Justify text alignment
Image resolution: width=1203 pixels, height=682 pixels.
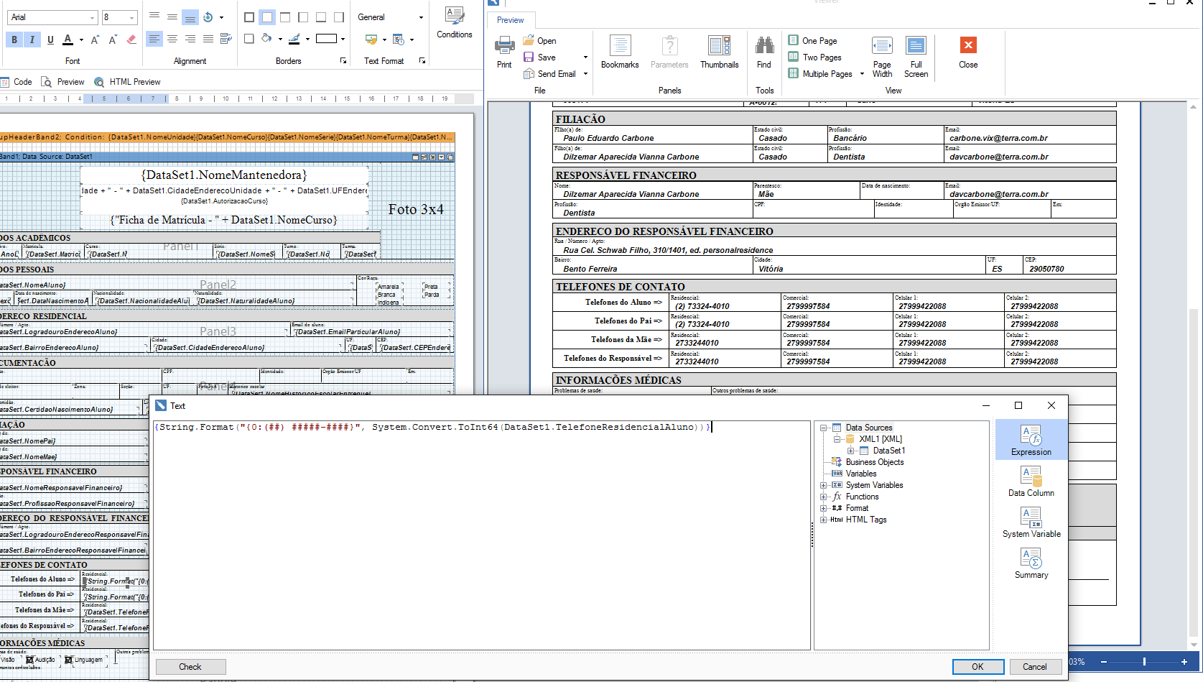(208, 39)
